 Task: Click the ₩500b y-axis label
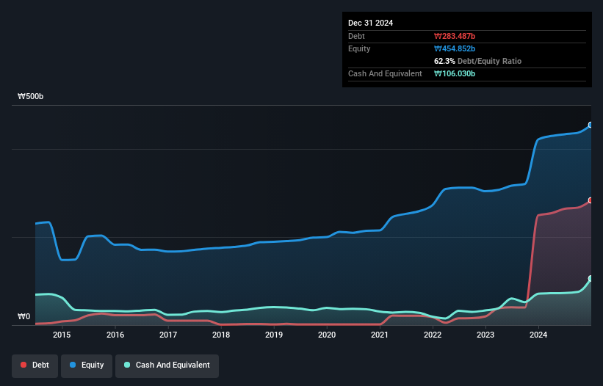coord(30,96)
